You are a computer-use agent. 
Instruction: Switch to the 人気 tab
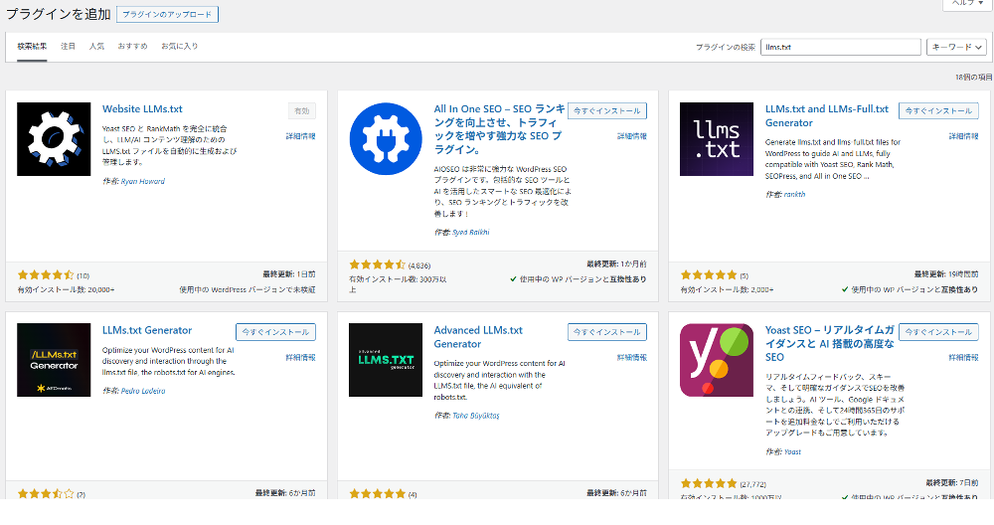[x=96, y=47]
